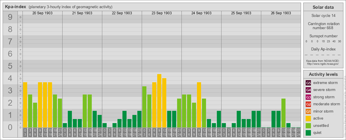Click the G2 moderate storm badge
346x140 pixels.
click(x=308, y=104)
